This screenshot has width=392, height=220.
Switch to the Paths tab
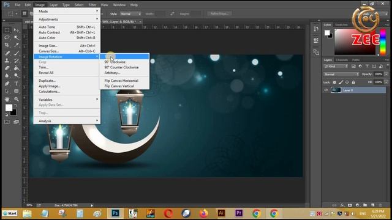click(356, 60)
